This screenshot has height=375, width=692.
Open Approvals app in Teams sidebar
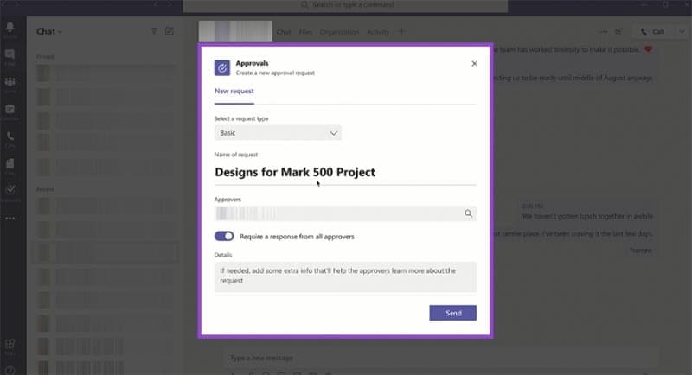point(10,191)
